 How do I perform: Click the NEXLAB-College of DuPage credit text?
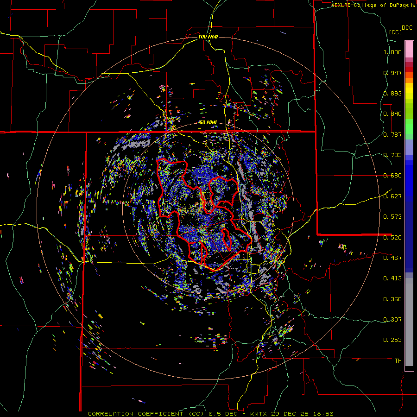(370, 5)
